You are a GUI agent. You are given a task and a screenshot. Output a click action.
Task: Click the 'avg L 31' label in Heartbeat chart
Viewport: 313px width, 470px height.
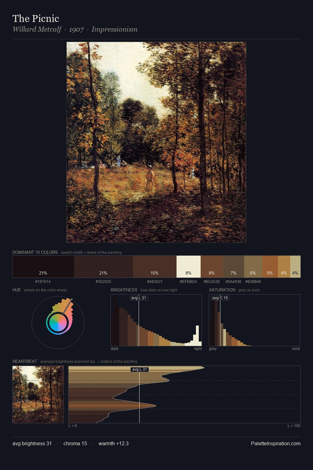140,369
